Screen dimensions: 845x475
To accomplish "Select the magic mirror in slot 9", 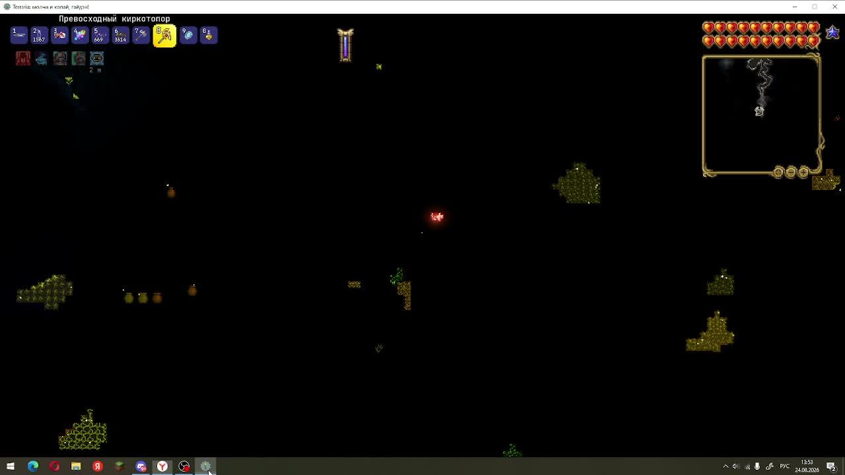I will coord(188,34).
